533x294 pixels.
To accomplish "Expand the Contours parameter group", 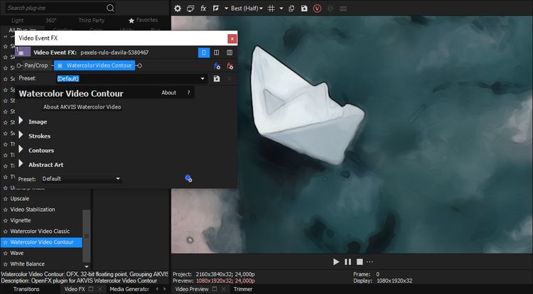I will (21, 149).
